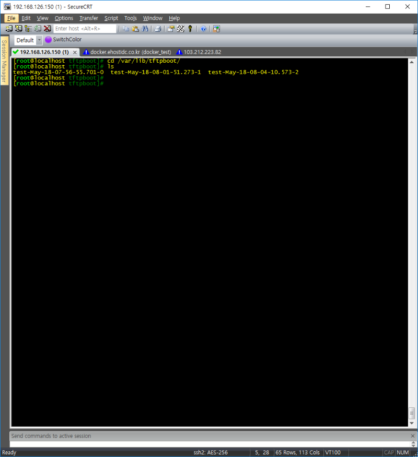Switch to the 103.212.223.82 tab

[202, 52]
